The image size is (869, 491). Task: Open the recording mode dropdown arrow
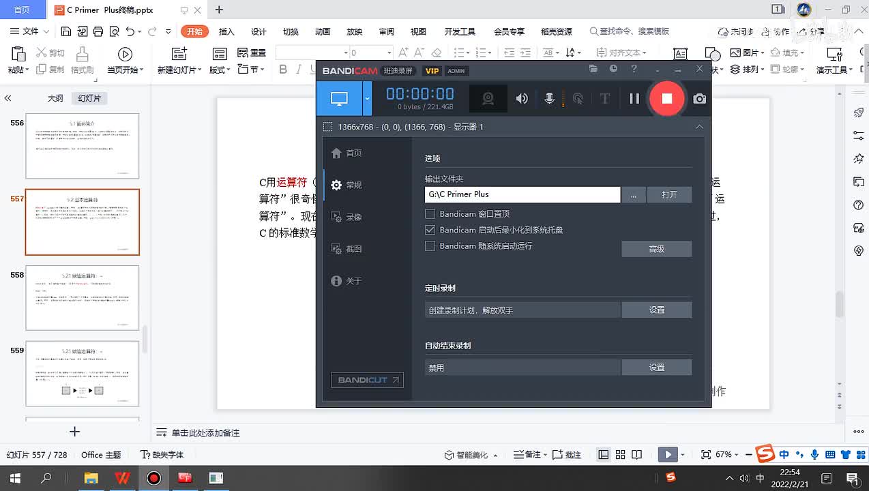point(367,98)
